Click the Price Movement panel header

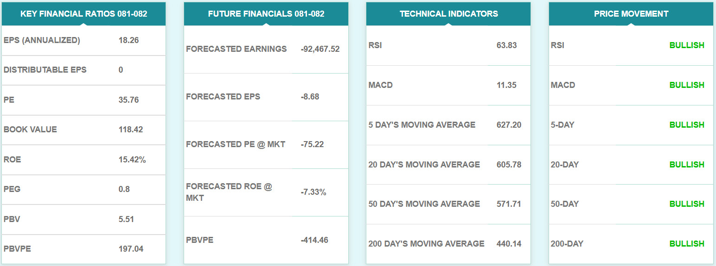[x=631, y=14]
